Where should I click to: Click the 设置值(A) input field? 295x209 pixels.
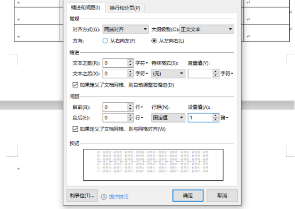(201, 118)
